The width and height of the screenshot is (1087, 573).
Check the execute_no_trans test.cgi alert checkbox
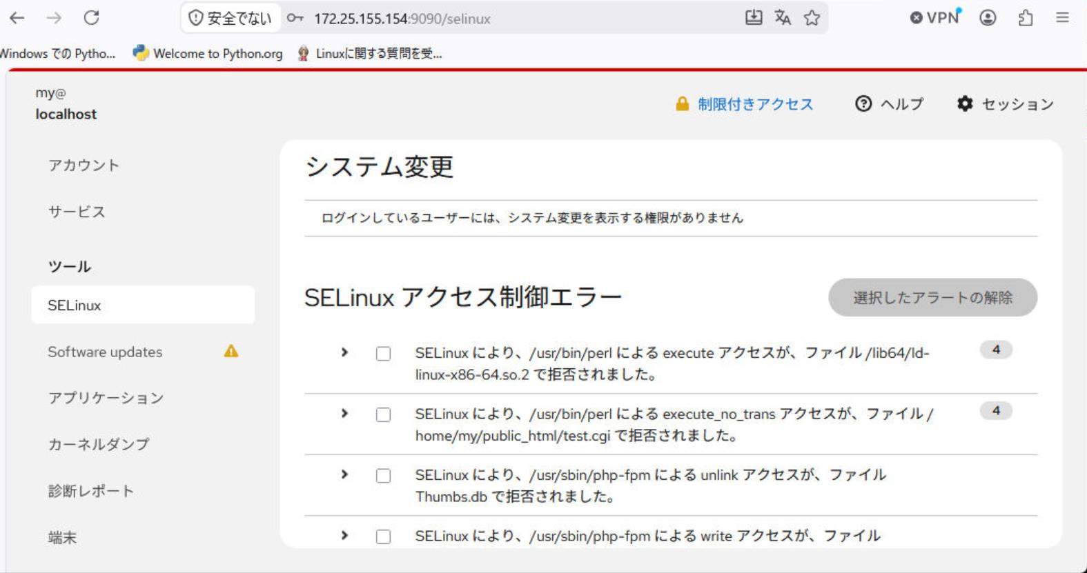(383, 414)
